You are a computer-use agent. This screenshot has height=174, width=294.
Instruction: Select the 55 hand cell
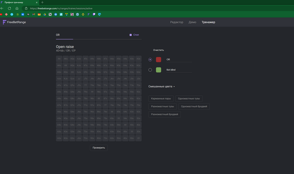(118, 118)
